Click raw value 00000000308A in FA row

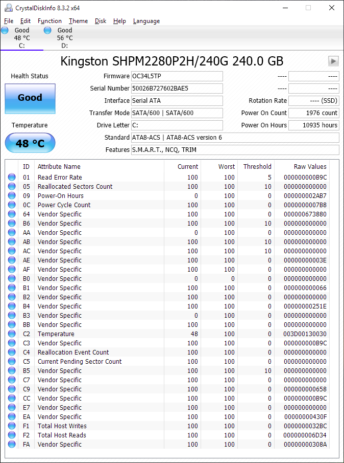pos(305,444)
